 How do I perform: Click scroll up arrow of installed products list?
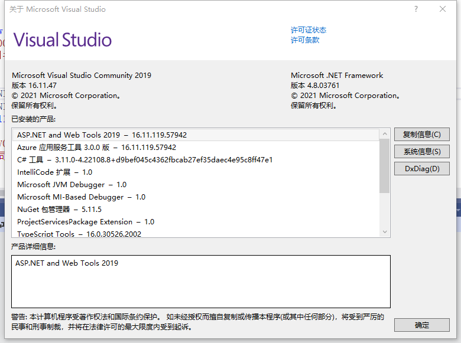pos(385,134)
